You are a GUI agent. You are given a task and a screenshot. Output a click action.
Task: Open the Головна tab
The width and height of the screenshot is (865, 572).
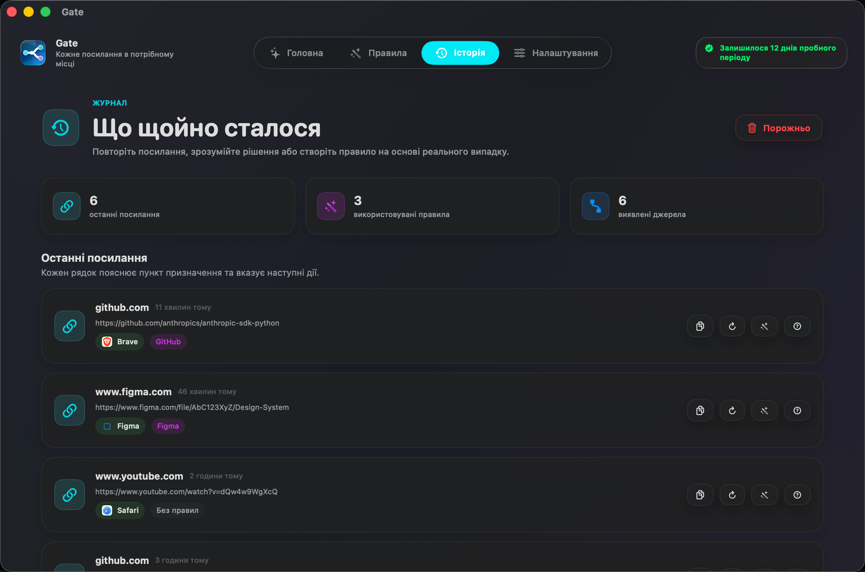click(296, 53)
